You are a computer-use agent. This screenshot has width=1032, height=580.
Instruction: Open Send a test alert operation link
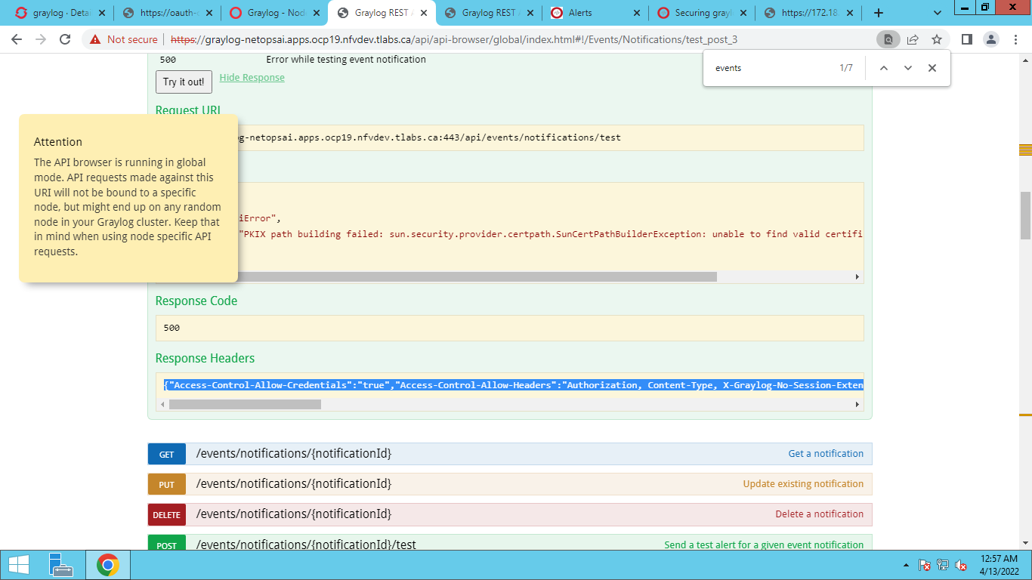click(764, 545)
